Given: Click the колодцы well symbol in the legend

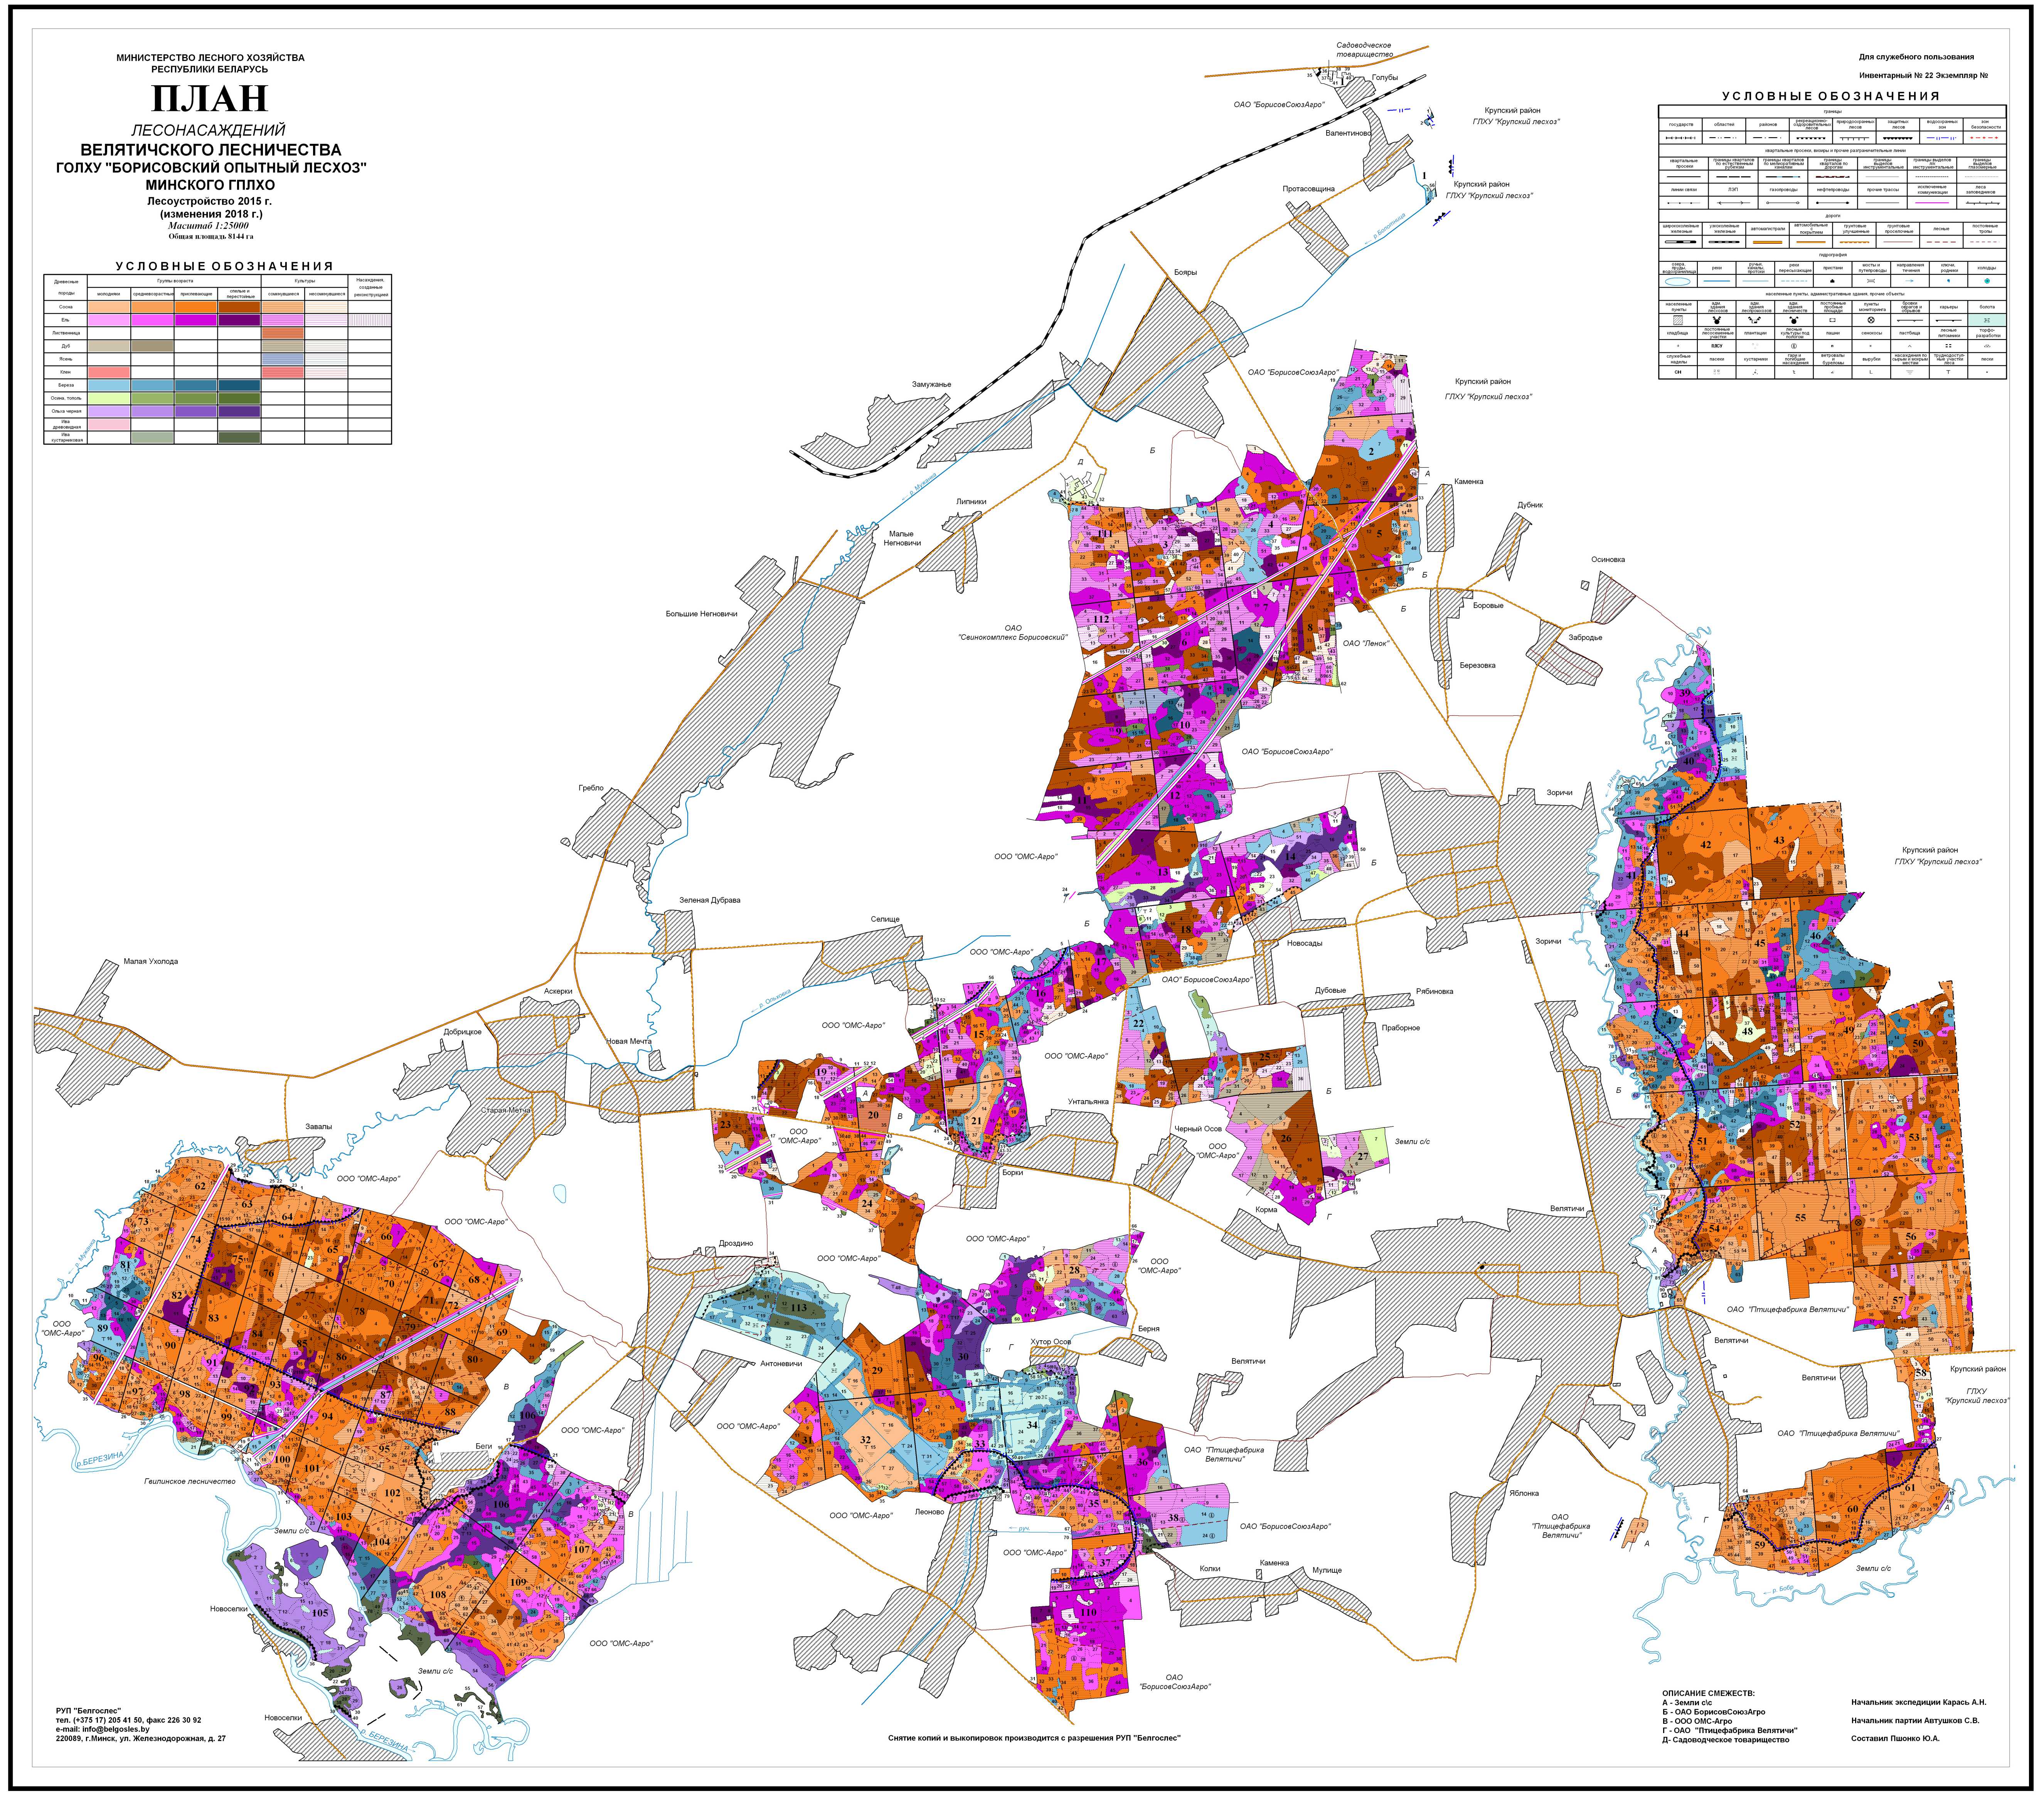Looking at the screenshot, I should (x=1986, y=281).
